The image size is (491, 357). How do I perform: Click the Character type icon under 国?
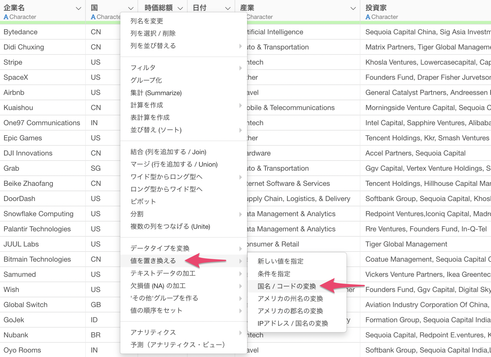(x=93, y=17)
